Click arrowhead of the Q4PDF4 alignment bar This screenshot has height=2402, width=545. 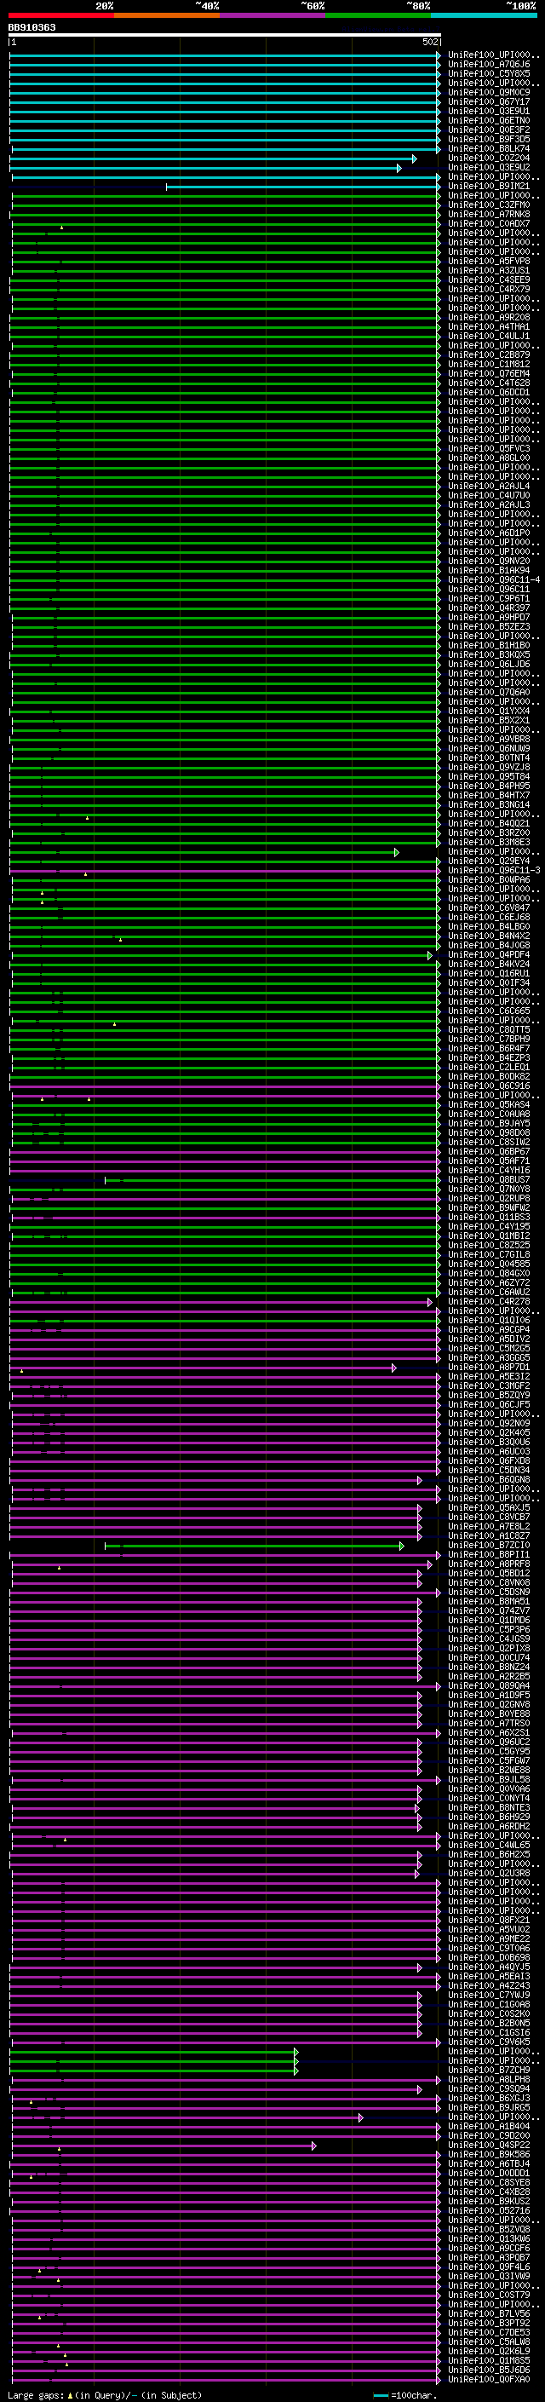[x=430, y=956]
